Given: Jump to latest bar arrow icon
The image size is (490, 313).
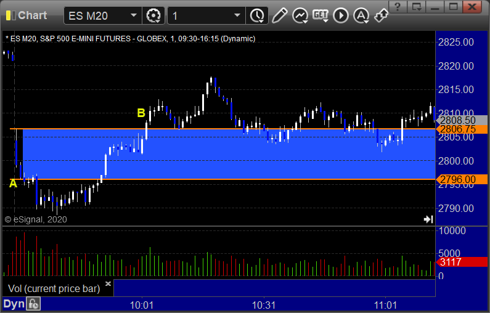Looking at the screenshot, I should point(428,219).
